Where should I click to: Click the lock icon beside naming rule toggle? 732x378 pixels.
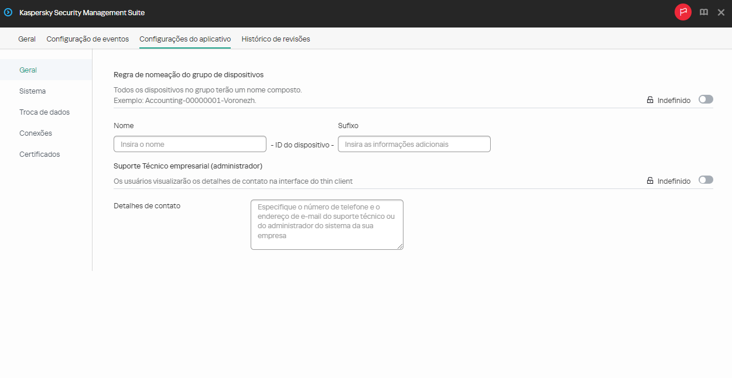[x=650, y=99]
